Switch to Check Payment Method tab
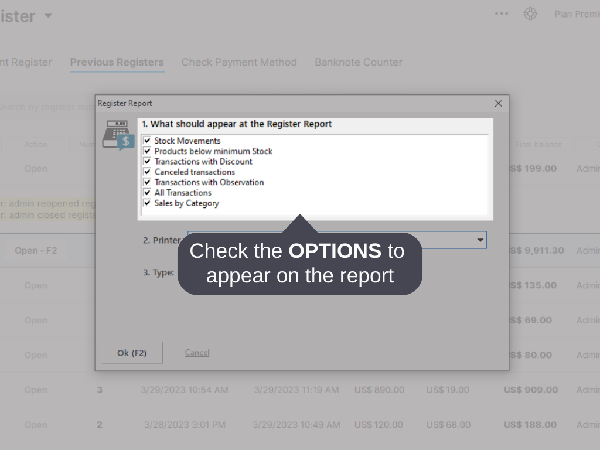 click(239, 62)
